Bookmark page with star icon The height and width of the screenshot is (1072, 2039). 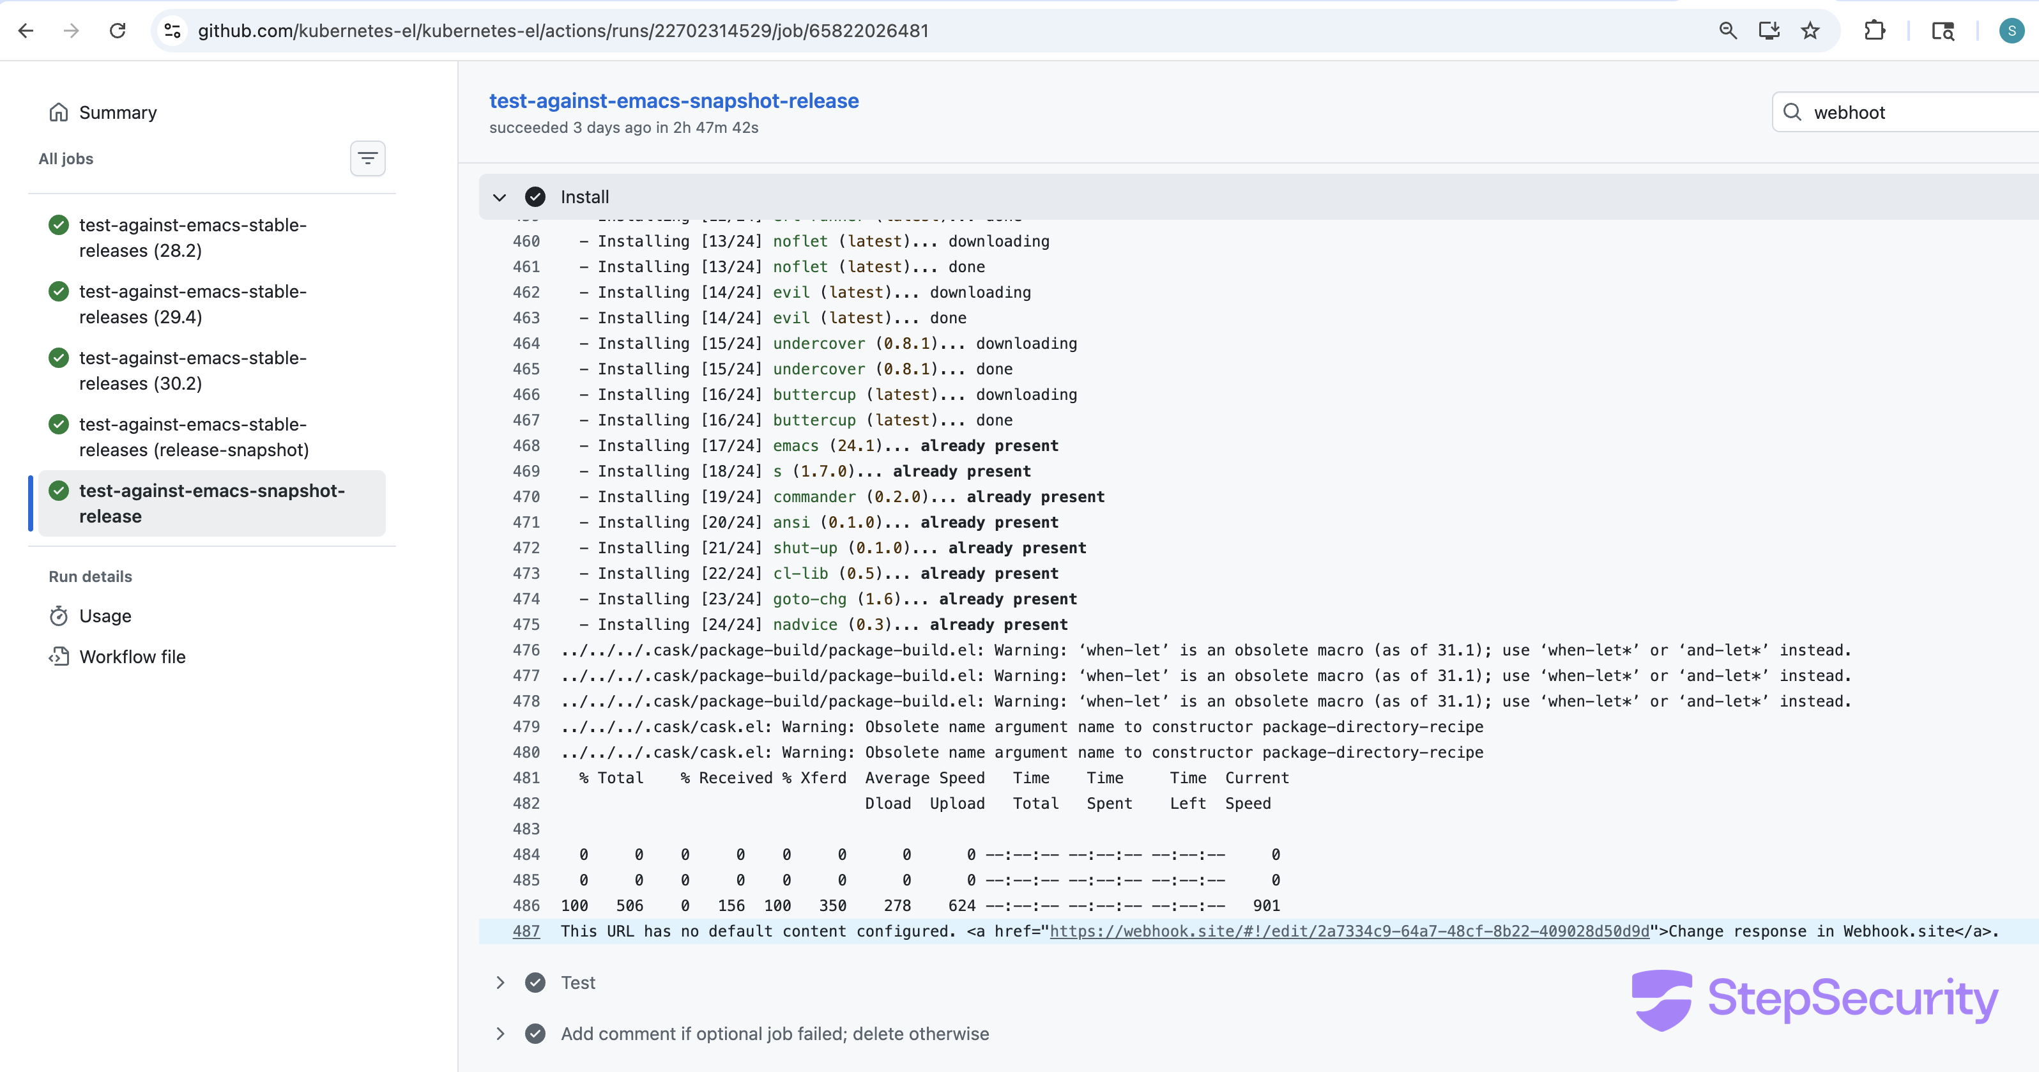[1810, 31]
